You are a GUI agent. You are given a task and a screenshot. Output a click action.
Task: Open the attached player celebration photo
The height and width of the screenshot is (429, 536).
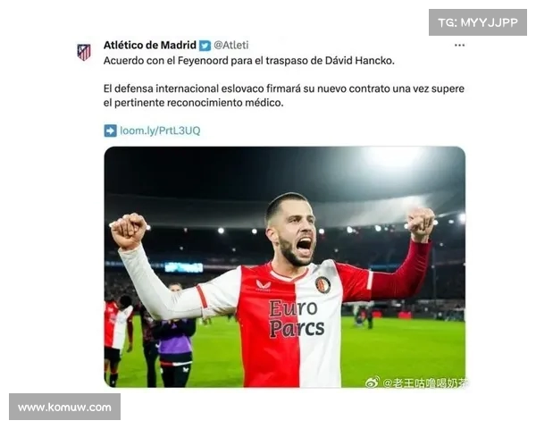click(x=284, y=267)
